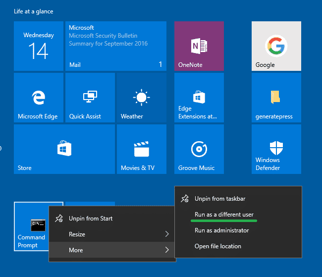Launch Microsoft Edge tile
Viewport: 322px width, 277px height.
click(39, 98)
